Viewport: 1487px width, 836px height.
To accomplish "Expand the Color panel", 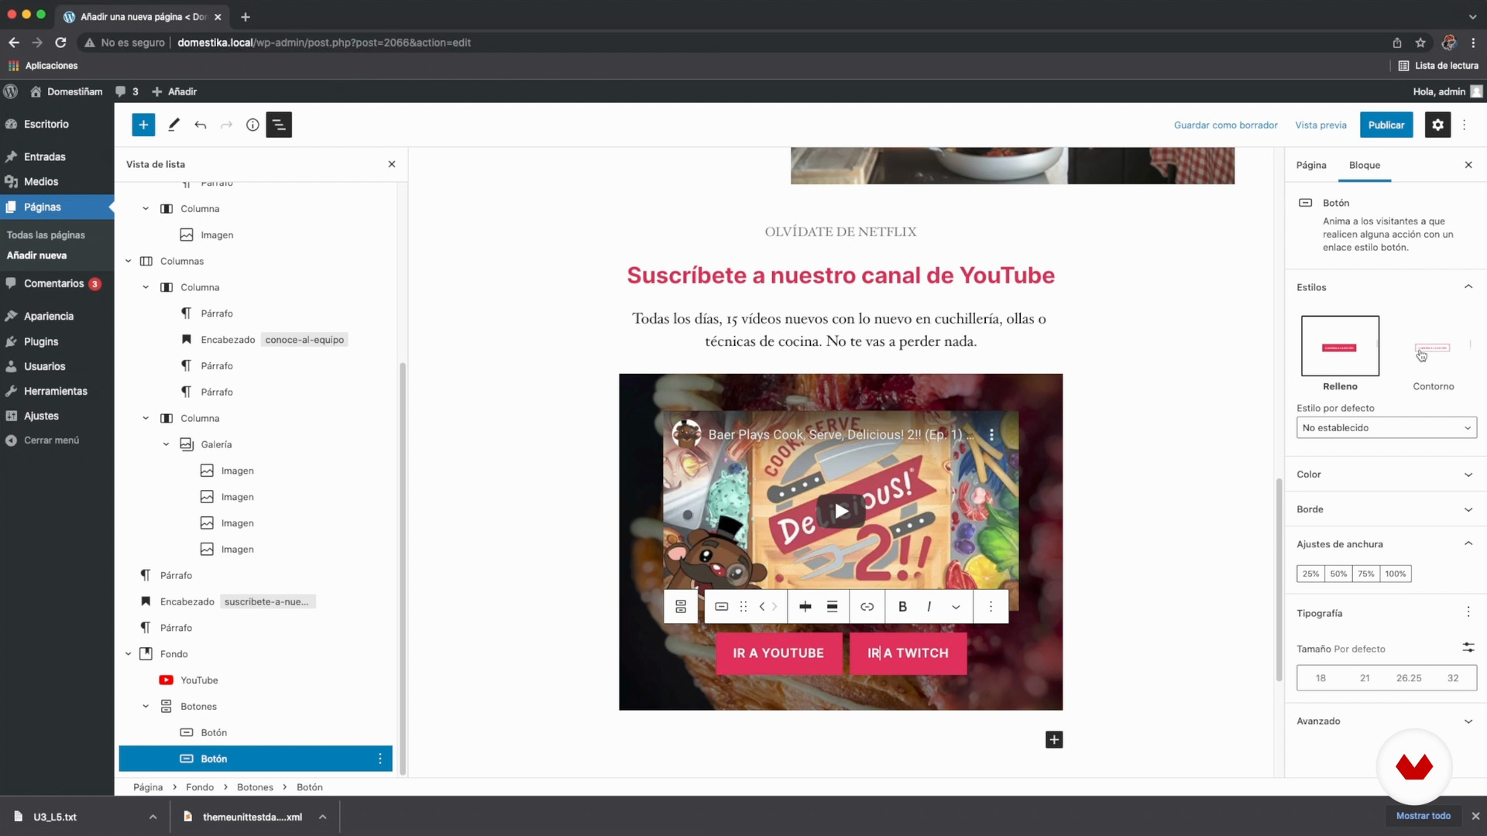I will click(1386, 475).
